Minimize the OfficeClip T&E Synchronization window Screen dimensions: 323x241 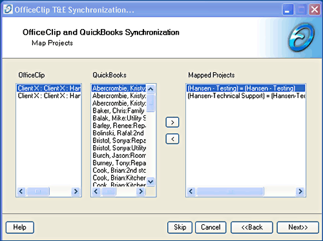pos(287,10)
